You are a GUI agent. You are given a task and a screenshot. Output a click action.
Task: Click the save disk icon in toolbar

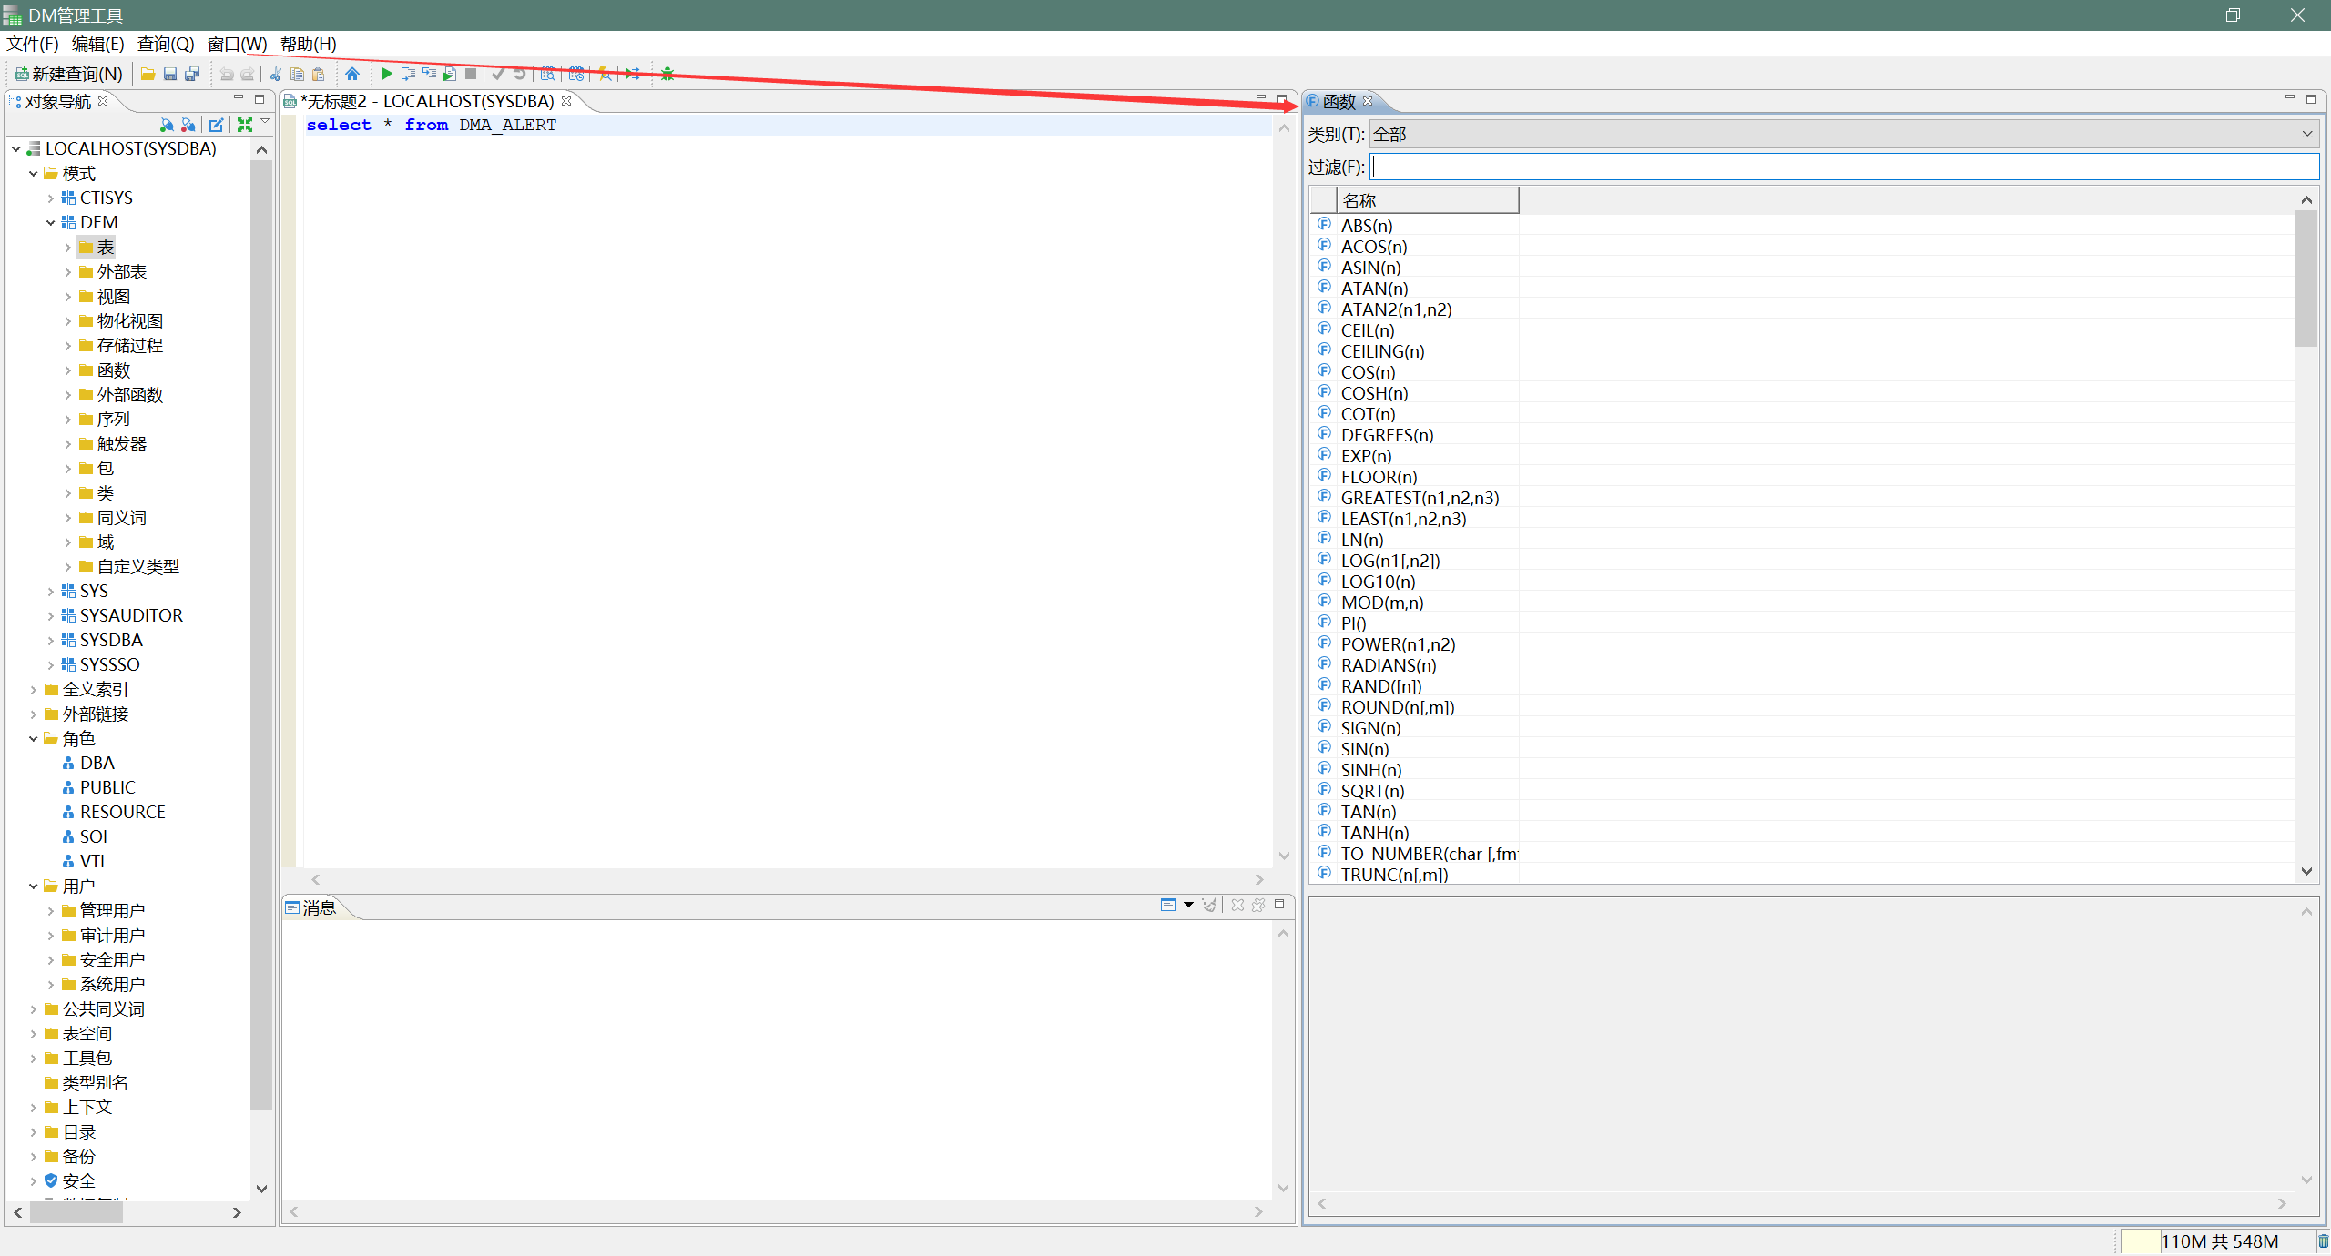pos(170,74)
